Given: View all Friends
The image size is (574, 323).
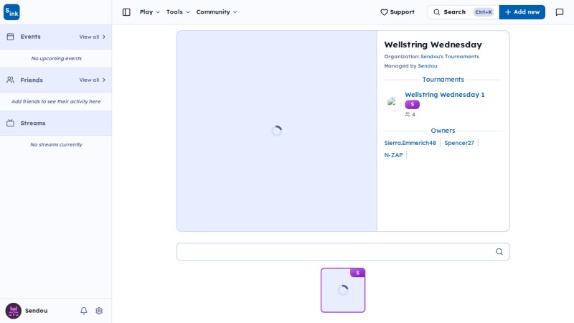Looking at the screenshot, I should pyautogui.click(x=93, y=80).
